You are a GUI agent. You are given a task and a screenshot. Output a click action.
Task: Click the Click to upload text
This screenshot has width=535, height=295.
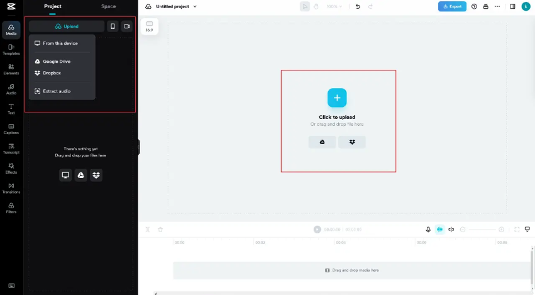point(337,117)
